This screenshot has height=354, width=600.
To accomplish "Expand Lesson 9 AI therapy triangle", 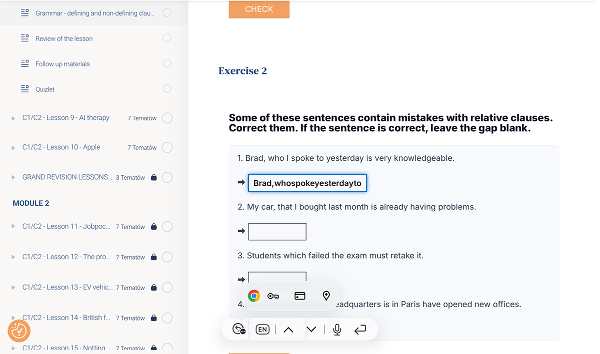I will (x=13, y=118).
